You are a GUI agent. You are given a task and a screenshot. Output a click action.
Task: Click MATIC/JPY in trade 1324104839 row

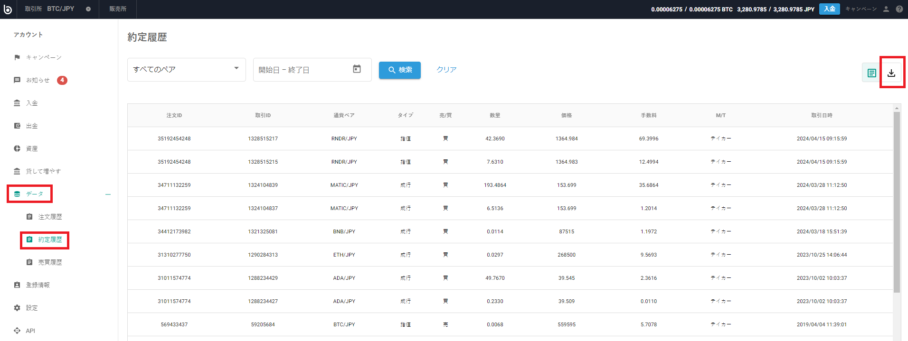click(344, 185)
